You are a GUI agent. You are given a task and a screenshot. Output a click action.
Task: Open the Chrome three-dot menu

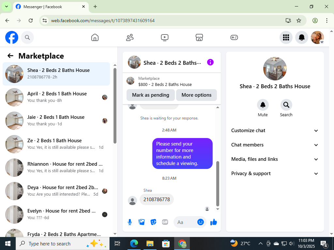coord(326,21)
